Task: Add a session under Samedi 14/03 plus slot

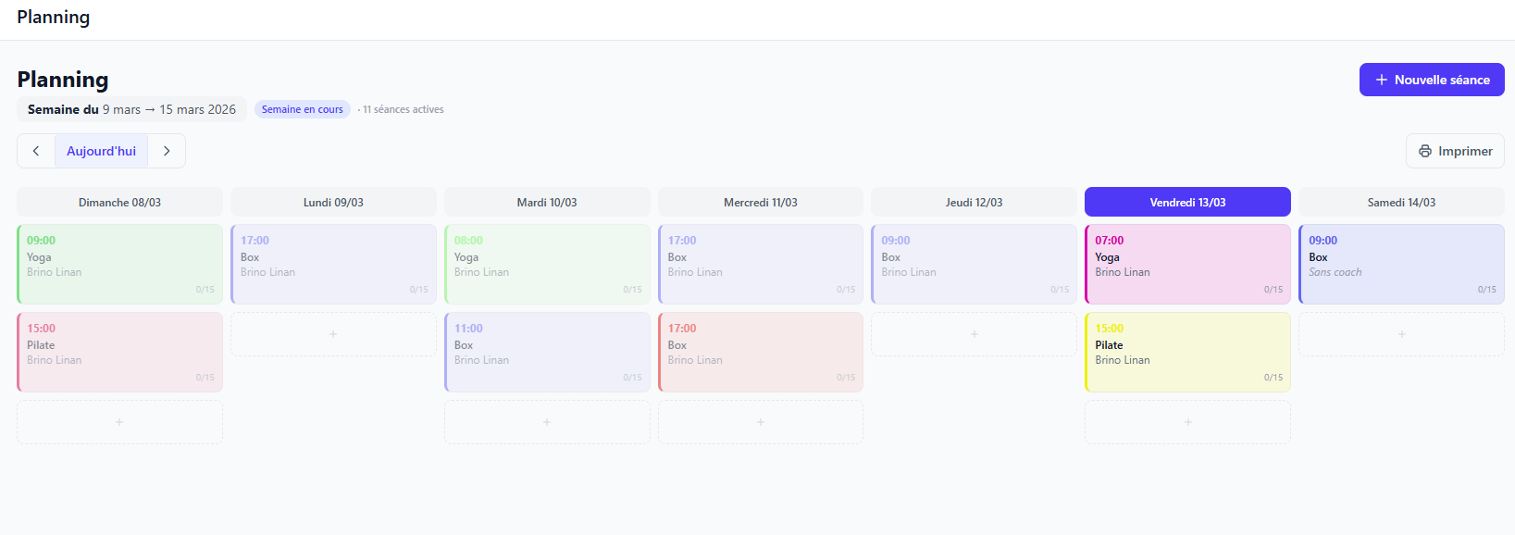Action: [1401, 334]
